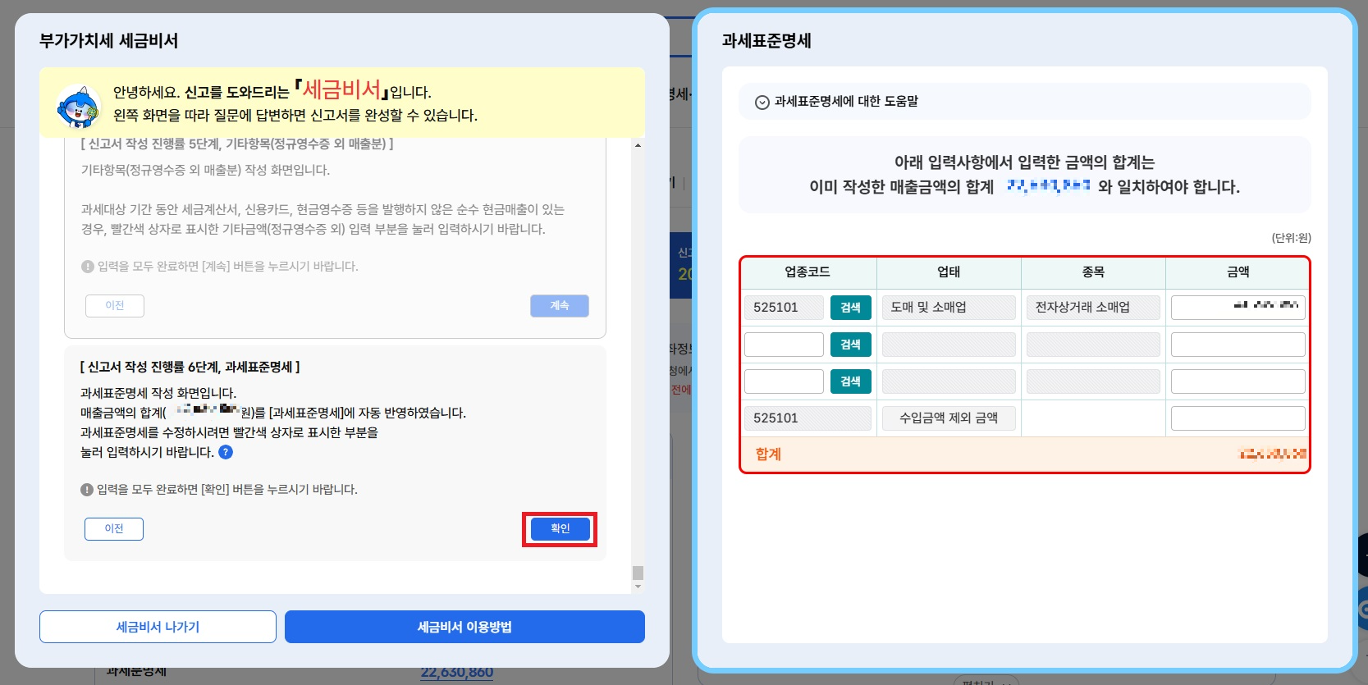Click the 종목 column header
This screenshot has height=685, width=1368.
[x=1093, y=272]
